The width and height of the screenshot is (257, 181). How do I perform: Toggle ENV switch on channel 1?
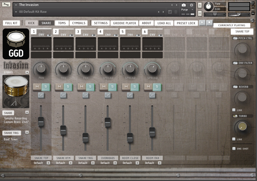[49, 35]
